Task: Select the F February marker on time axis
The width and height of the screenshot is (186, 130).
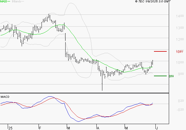Action: pyautogui.click(x=40, y=128)
